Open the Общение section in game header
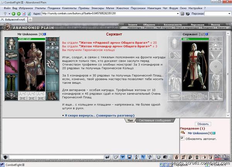232x167 pixels. 149,25
